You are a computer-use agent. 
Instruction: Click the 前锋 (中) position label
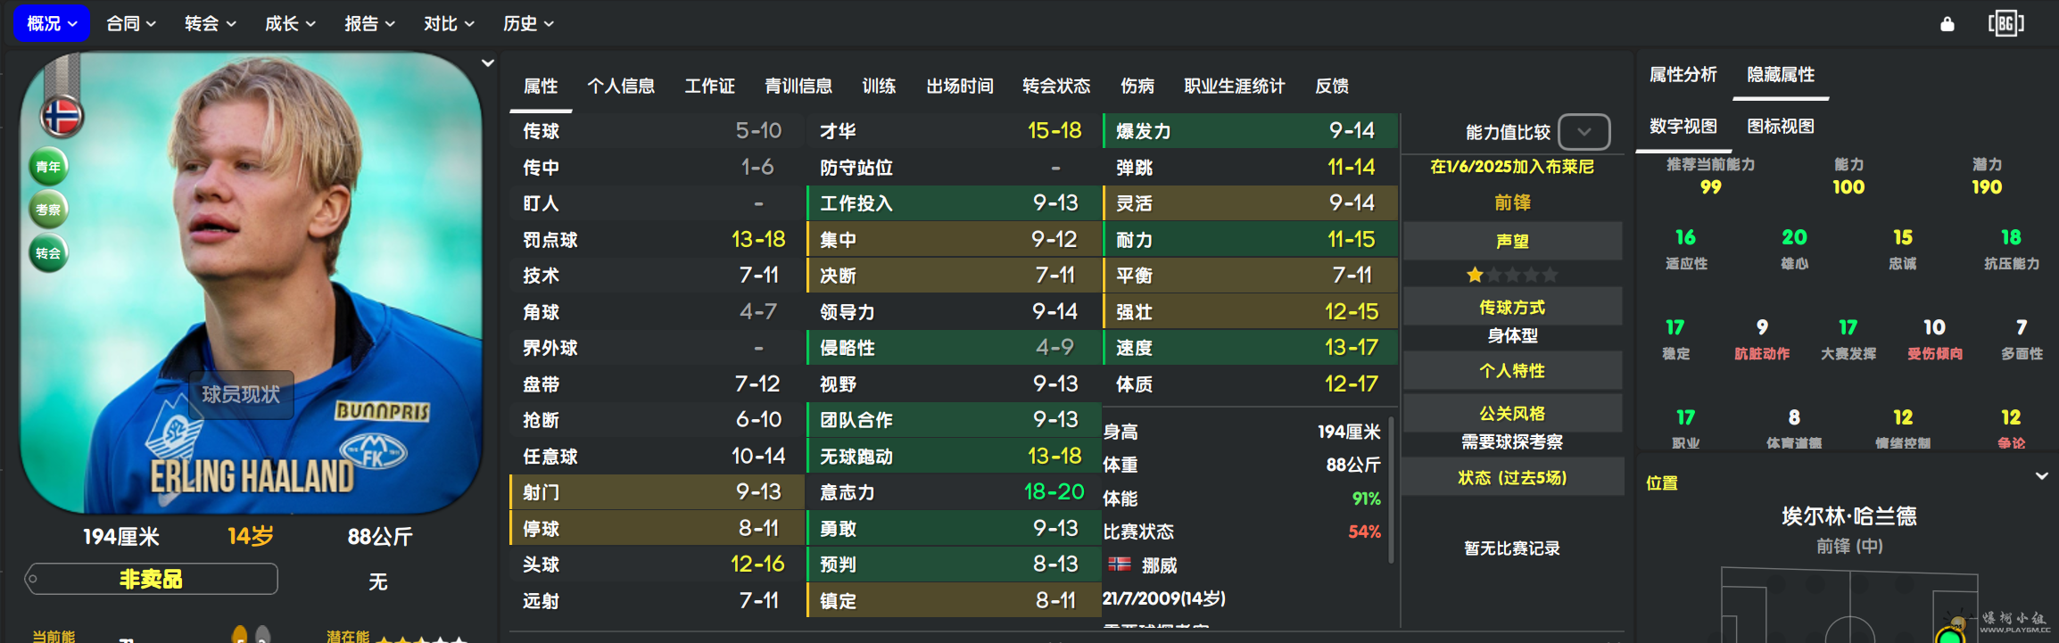pos(1849,547)
